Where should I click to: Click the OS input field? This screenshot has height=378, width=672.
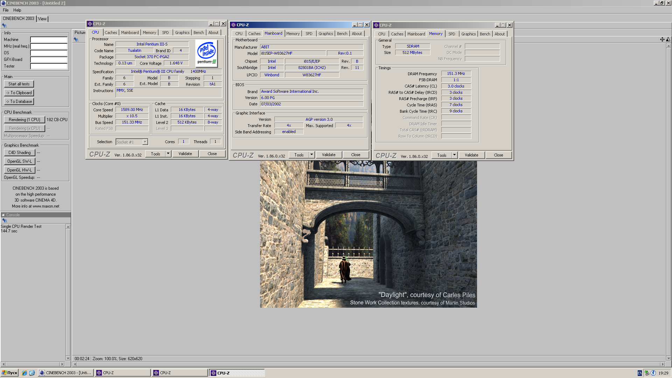49,53
